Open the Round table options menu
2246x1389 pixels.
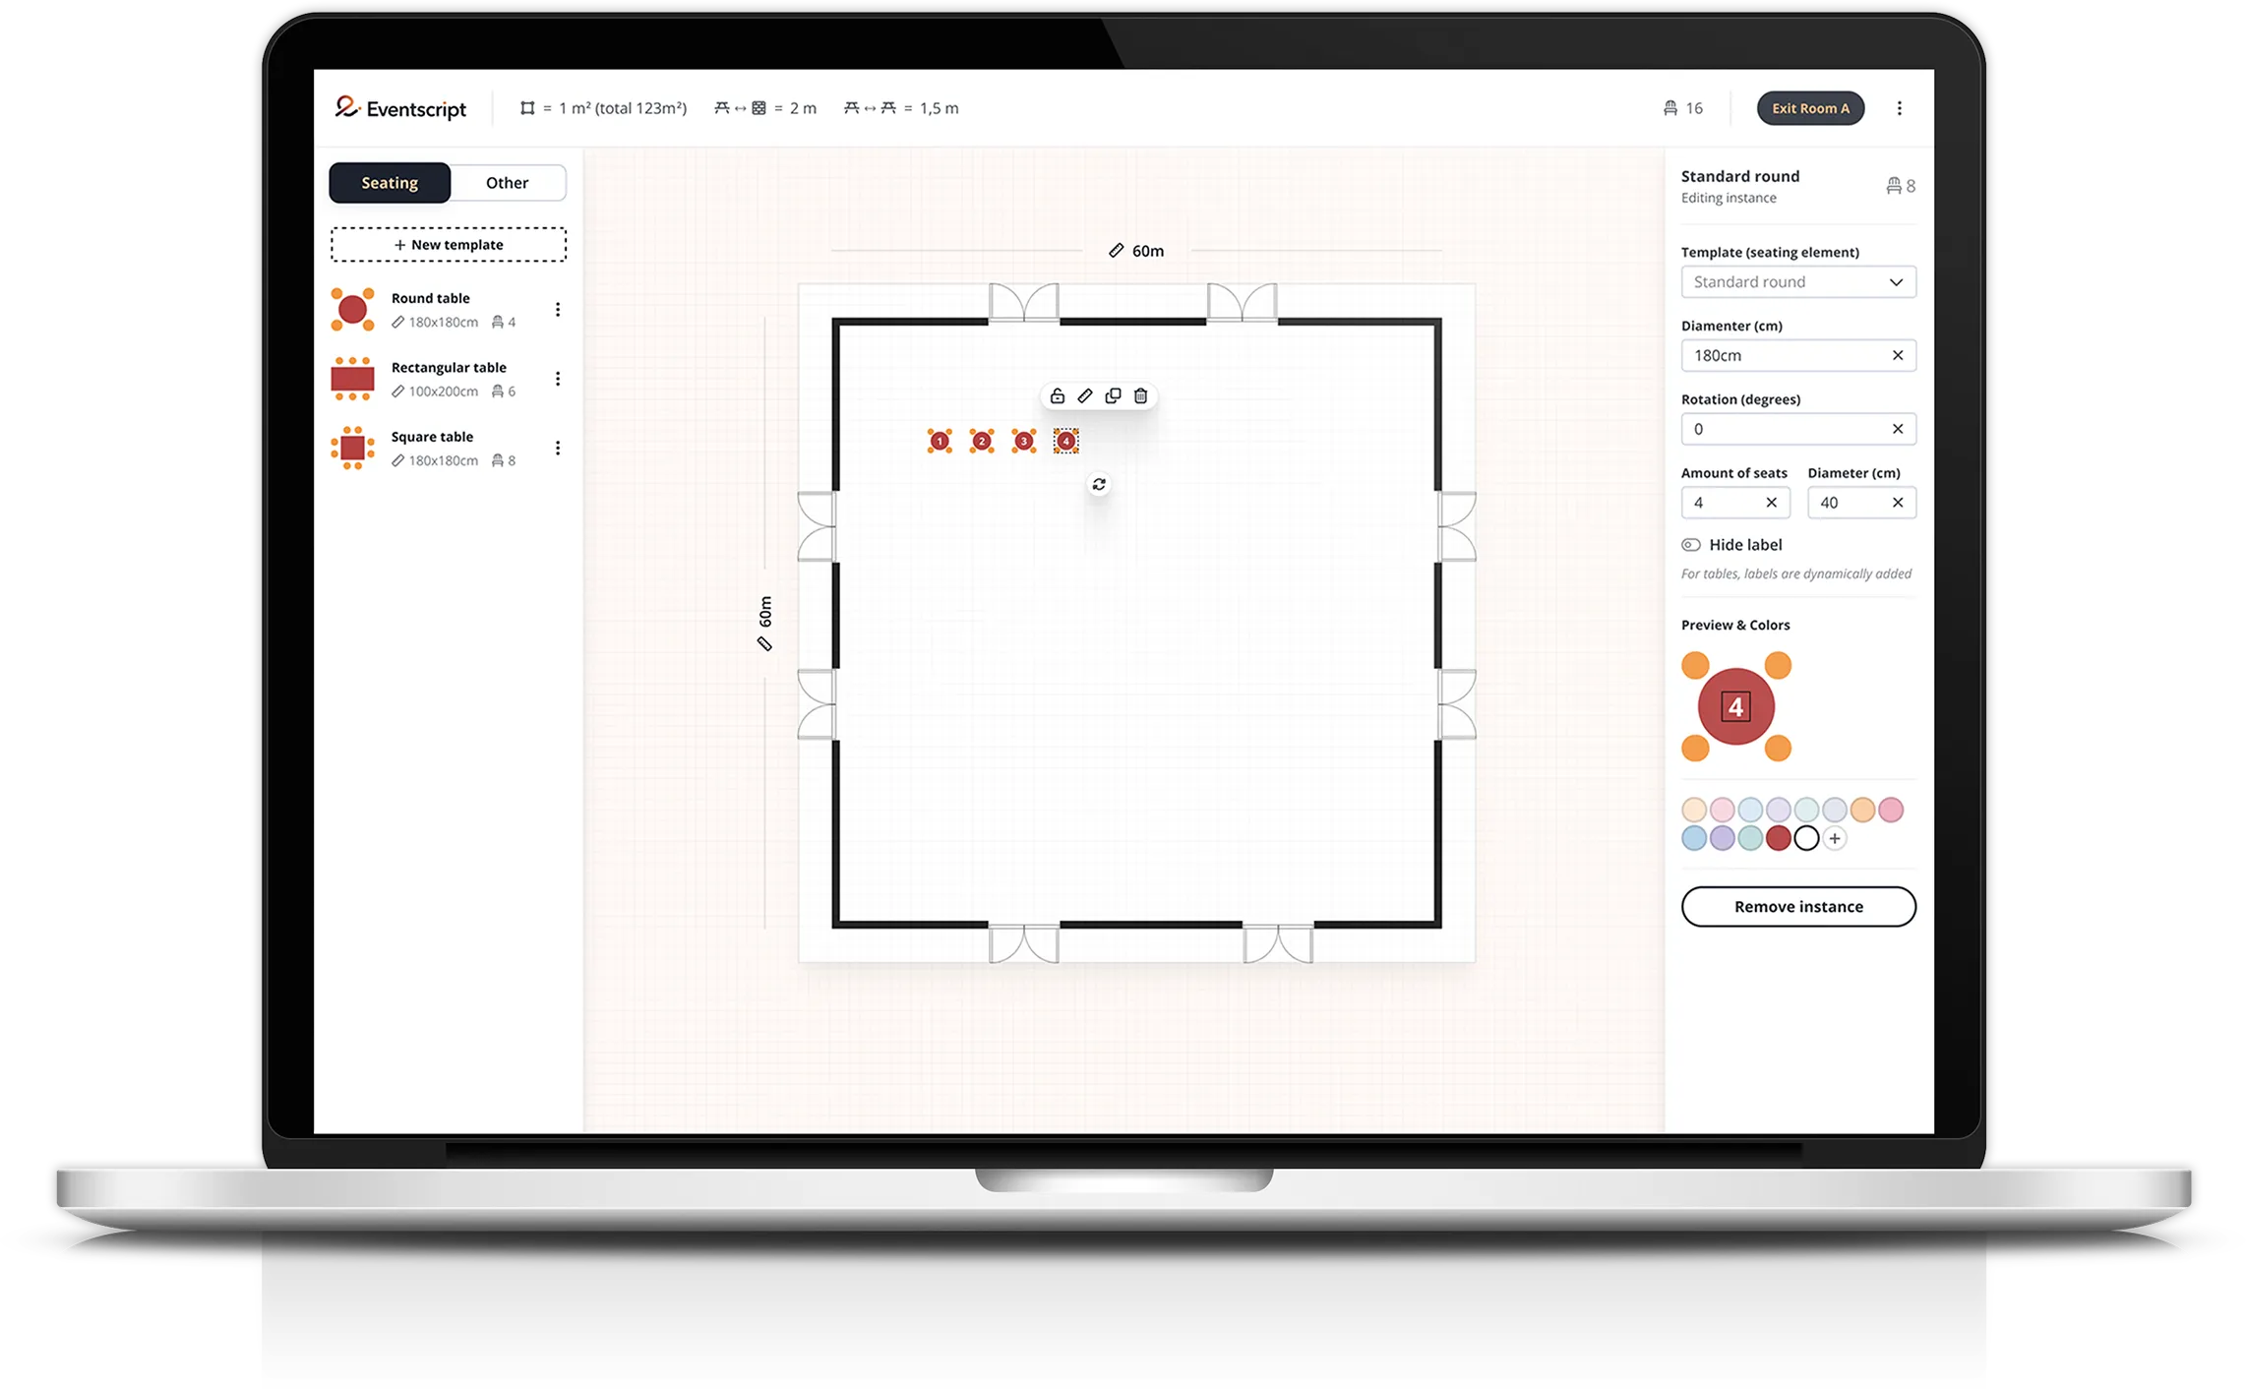(x=559, y=309)
